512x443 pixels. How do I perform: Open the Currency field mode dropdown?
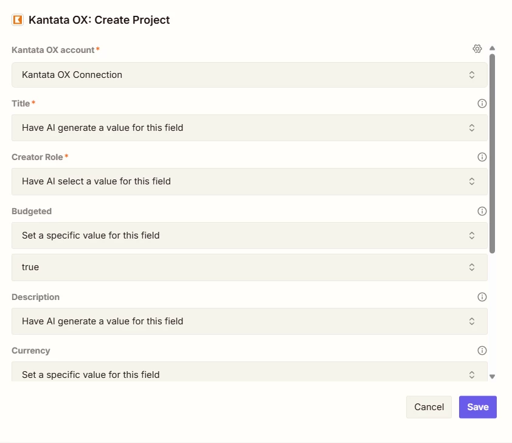(x=249, y=372)
